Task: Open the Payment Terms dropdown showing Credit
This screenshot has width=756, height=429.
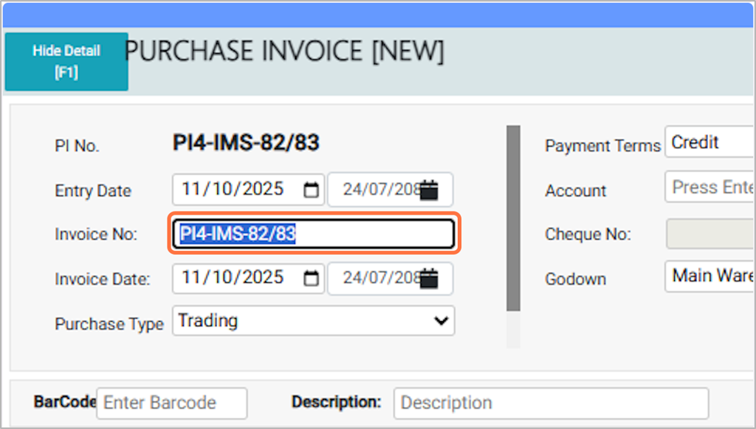Action: pos(709,143)
